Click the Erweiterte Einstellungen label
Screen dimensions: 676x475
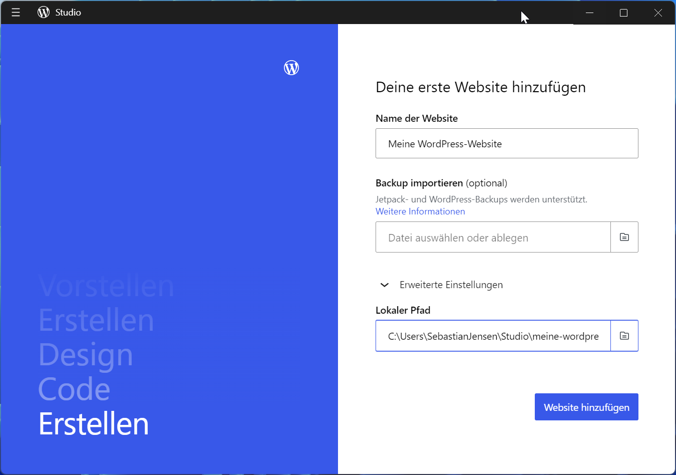coord(451,285)
